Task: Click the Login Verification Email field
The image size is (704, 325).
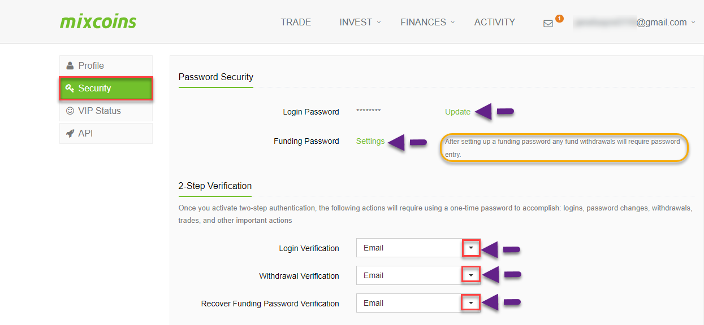Action: (409, 248)
